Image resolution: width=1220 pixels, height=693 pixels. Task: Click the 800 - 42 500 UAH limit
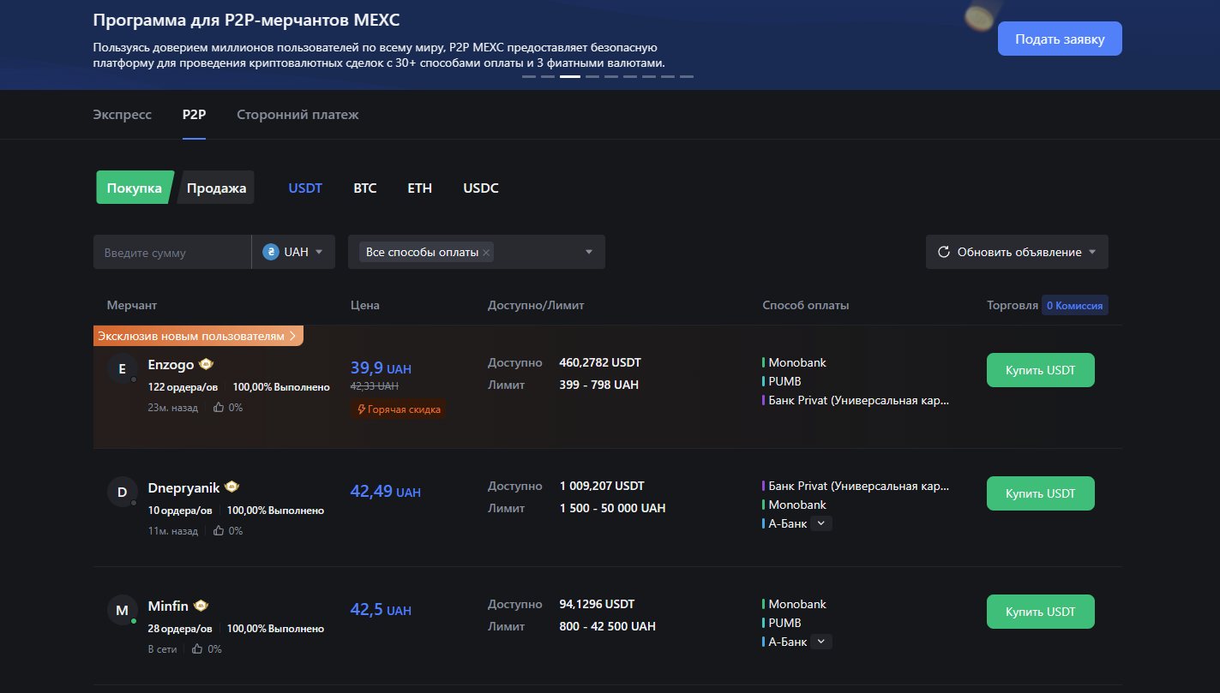tap(607, 626)
